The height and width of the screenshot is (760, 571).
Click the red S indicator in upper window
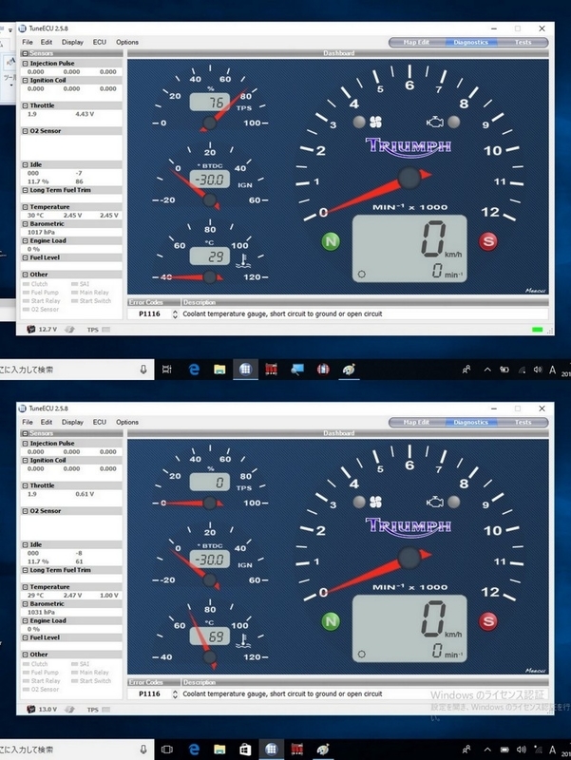488,241
